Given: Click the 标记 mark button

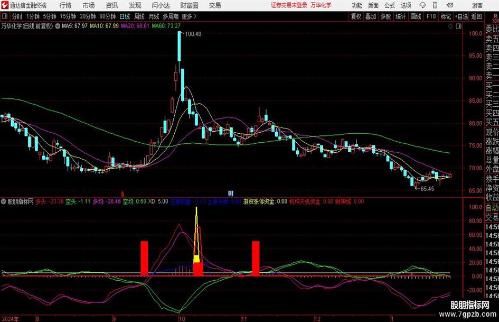Looking at the screenshot, I should (x=446, y=16).
